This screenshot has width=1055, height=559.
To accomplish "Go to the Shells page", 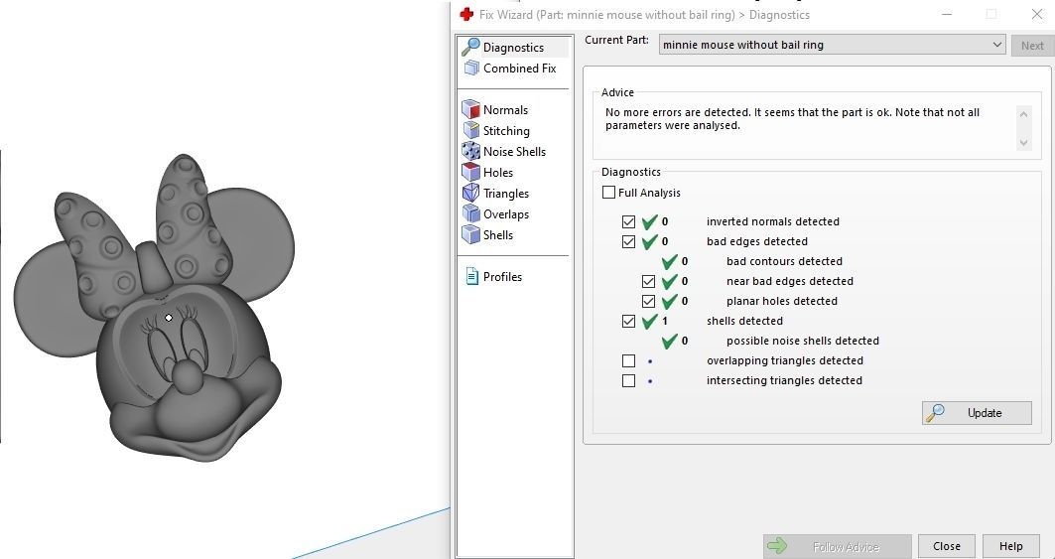I will click(x=498, y=235).
